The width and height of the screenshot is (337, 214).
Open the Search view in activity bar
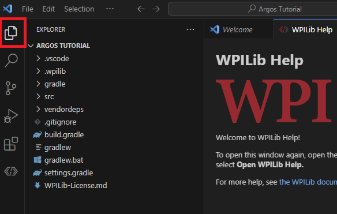point(11,61)
